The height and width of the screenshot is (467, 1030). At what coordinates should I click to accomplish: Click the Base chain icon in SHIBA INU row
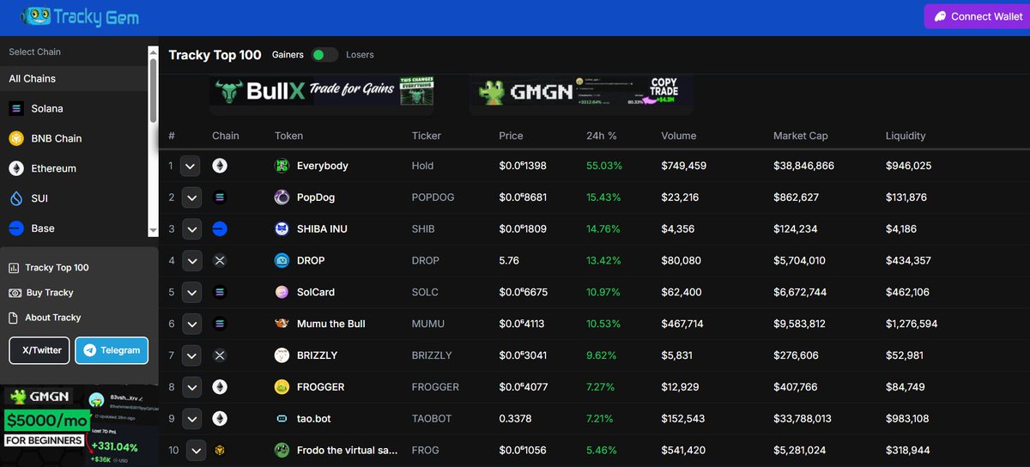(x=220, y=229)
